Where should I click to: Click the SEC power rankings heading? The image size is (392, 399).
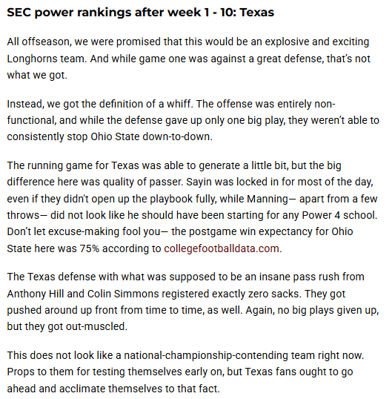[140, 13]
